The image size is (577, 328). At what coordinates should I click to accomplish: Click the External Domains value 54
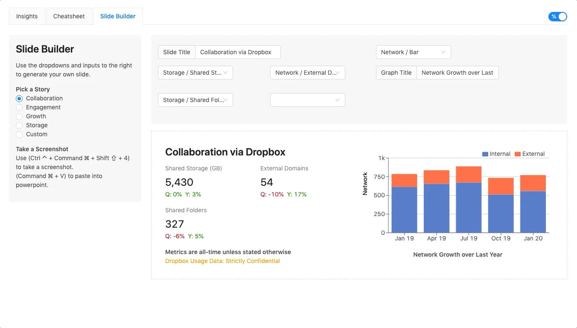click(x=267, y=182)
